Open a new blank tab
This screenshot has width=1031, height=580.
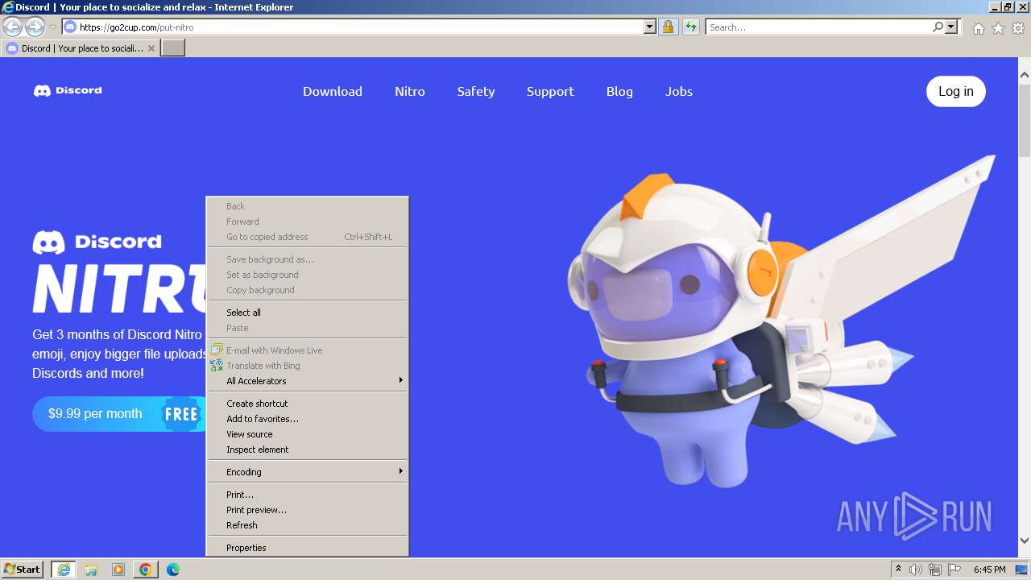pos(173,48)
